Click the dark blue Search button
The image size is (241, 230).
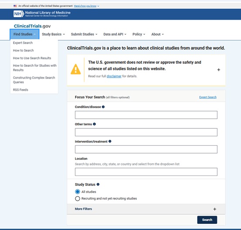click(x=207, y=220)
